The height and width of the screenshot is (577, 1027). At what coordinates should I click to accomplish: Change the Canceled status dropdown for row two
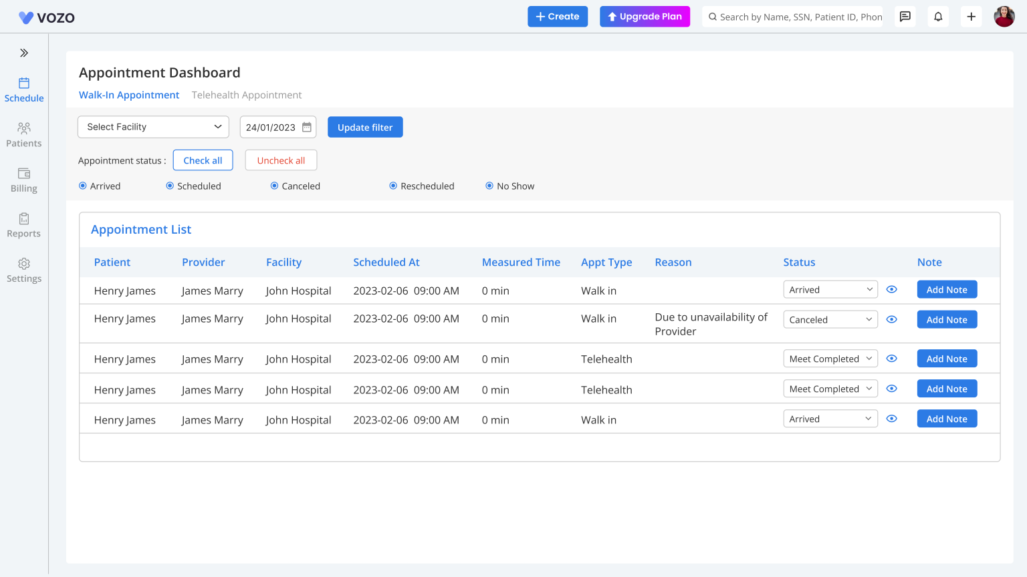(x=830, y=319)
